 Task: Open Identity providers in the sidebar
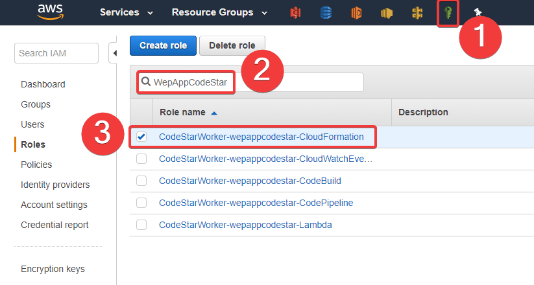point(55,185)
